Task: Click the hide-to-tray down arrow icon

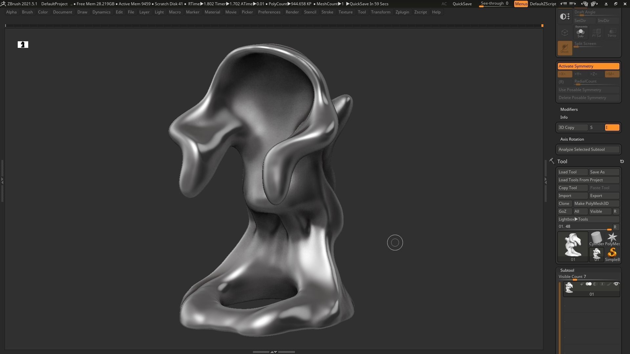Action: 606,4
